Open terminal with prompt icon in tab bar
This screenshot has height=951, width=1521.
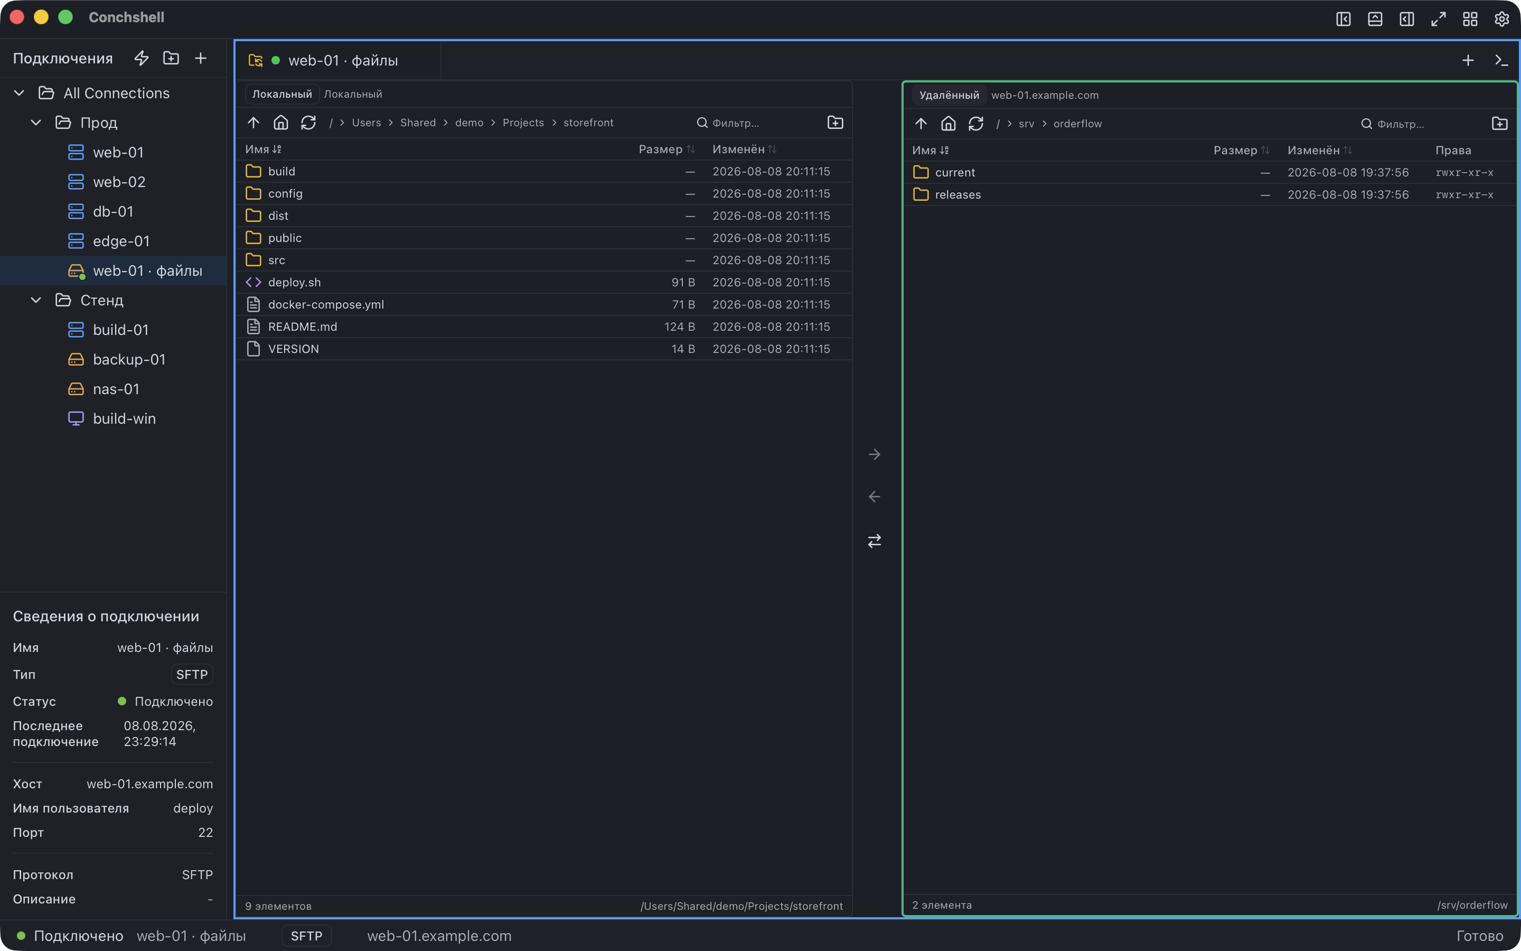pos(1501,60)
